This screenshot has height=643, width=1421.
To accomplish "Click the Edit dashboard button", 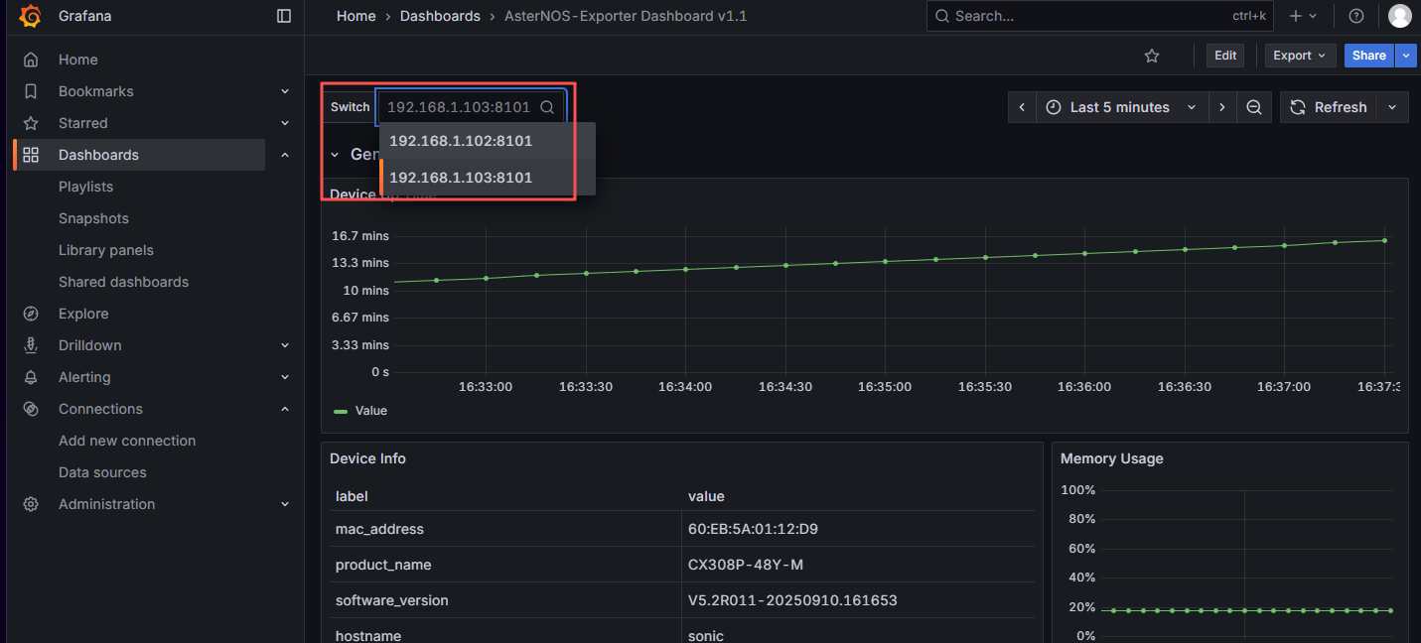I will (x=1225, y=56).
